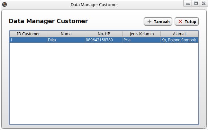This screenshot has height=130, width=208.
Task: Click the Jenis Kelamin column header
Action: 141,34
